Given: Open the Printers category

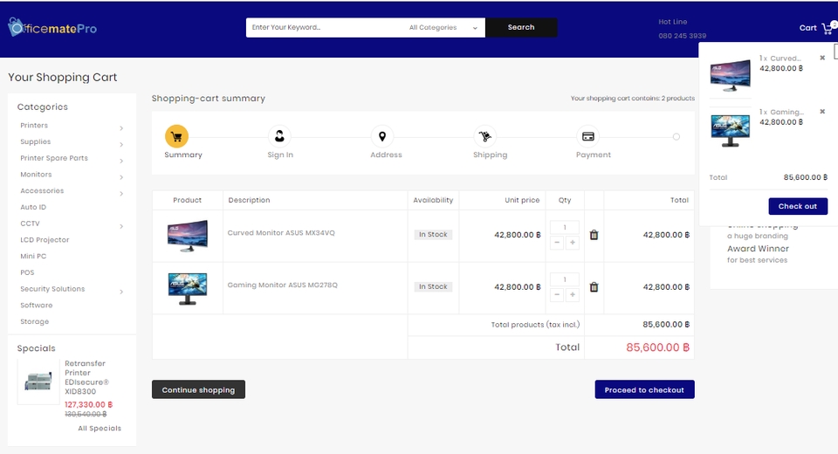Looking at the screenshot, I should 34,125.
